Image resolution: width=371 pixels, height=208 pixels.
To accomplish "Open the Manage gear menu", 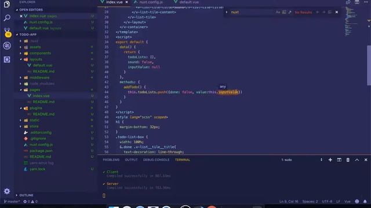I will point(7,191).
